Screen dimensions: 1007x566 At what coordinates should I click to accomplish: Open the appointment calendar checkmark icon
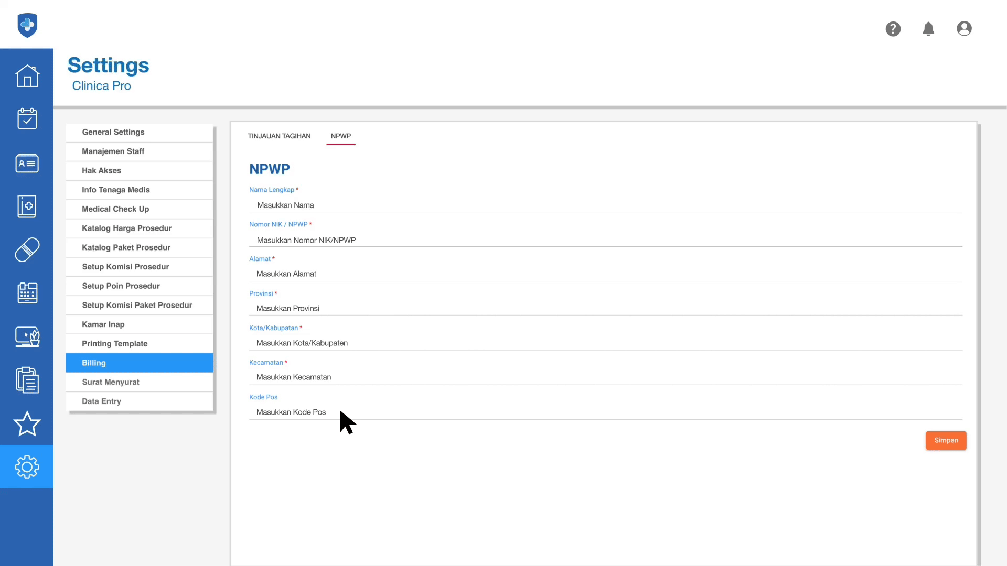27,119
